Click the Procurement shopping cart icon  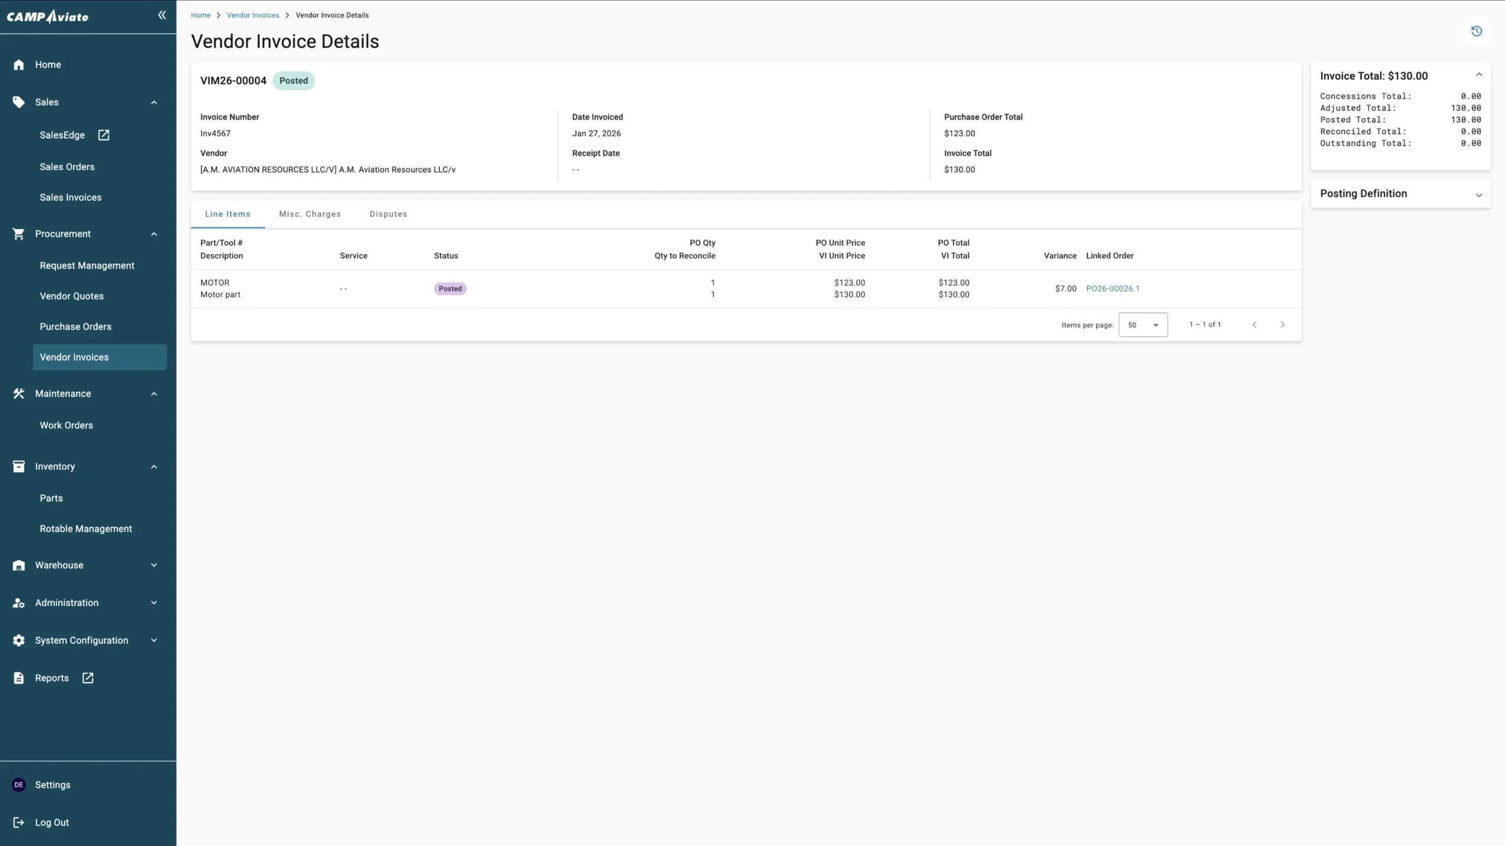19,234
